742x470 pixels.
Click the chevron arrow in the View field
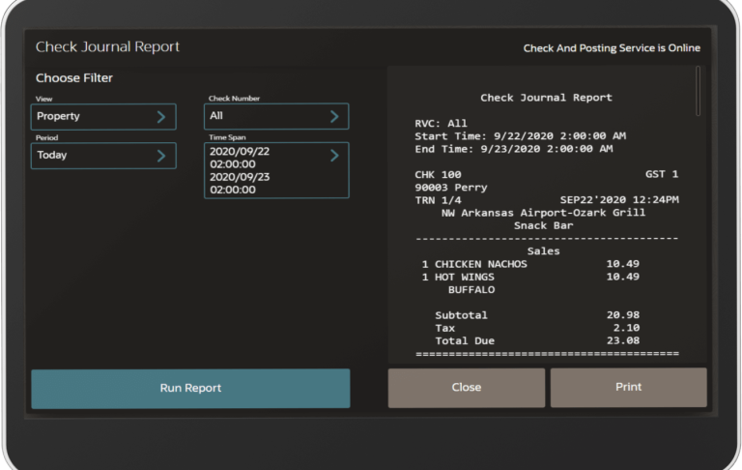tap(161, 117)
